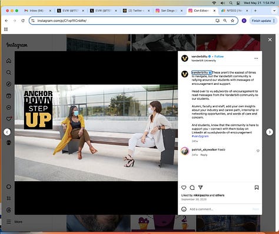Open Messages from the Instagram sidebar

9,107
